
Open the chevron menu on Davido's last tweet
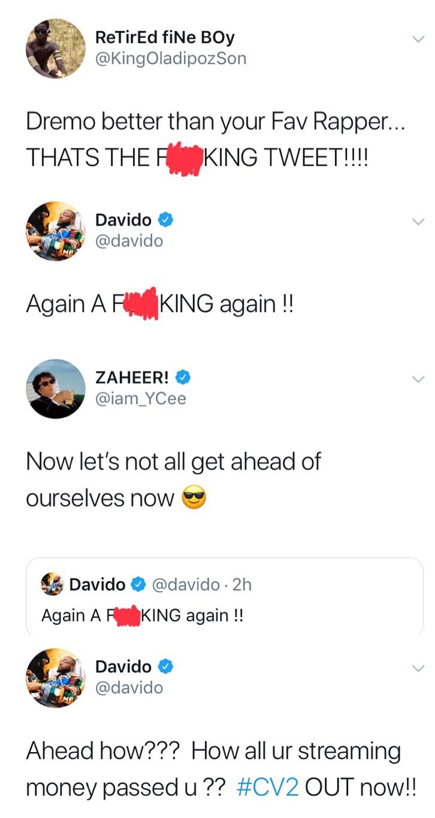tap(418, 668)
